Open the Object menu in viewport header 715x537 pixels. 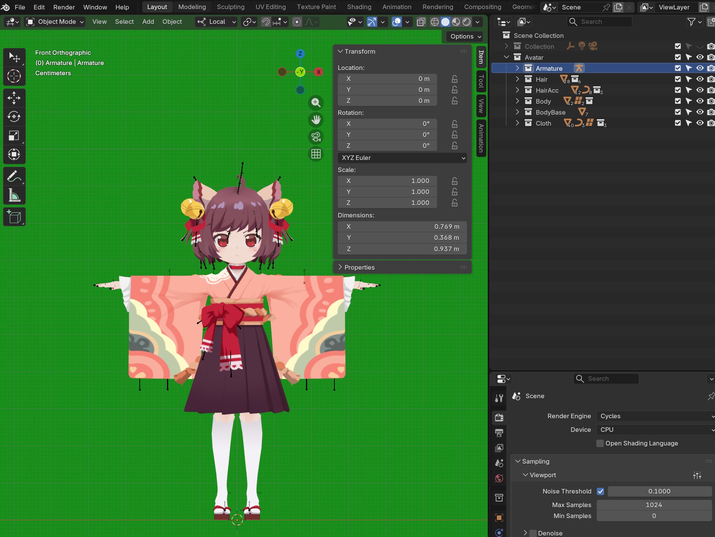(x=172, y=22)
